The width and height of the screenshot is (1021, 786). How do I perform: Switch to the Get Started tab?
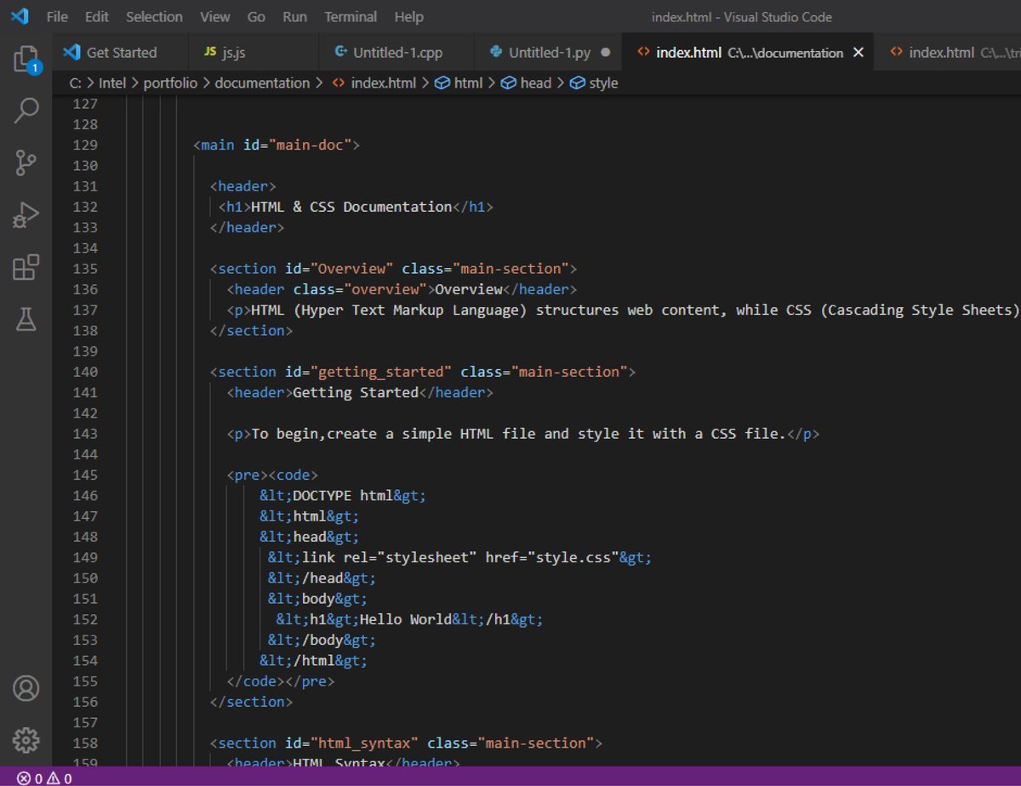[119, 52]
